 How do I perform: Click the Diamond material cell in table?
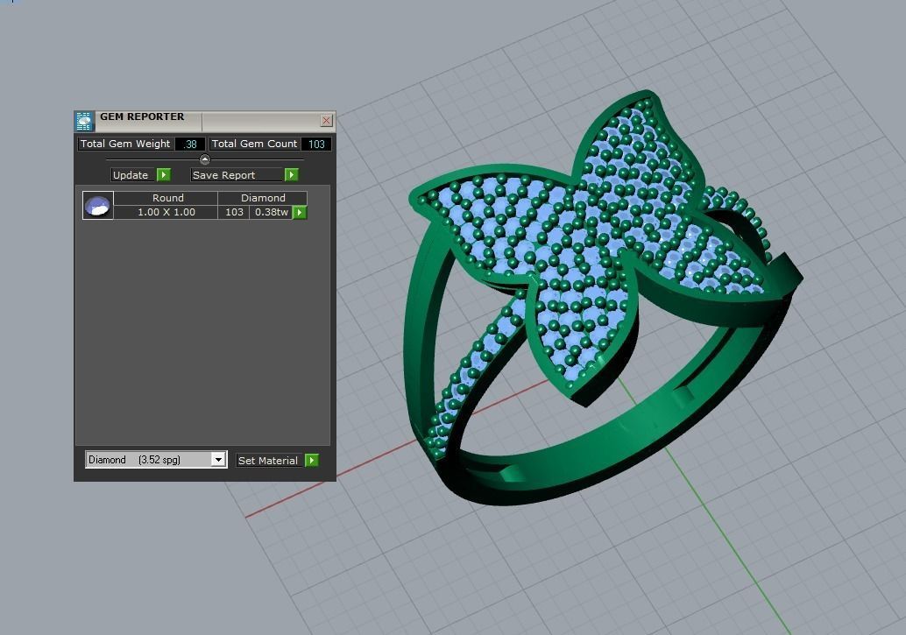pos(262,198)
